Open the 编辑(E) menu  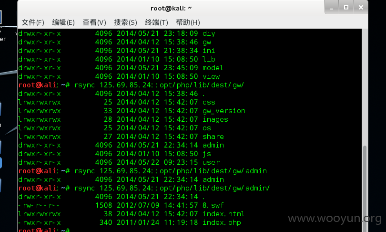(63, 22)
